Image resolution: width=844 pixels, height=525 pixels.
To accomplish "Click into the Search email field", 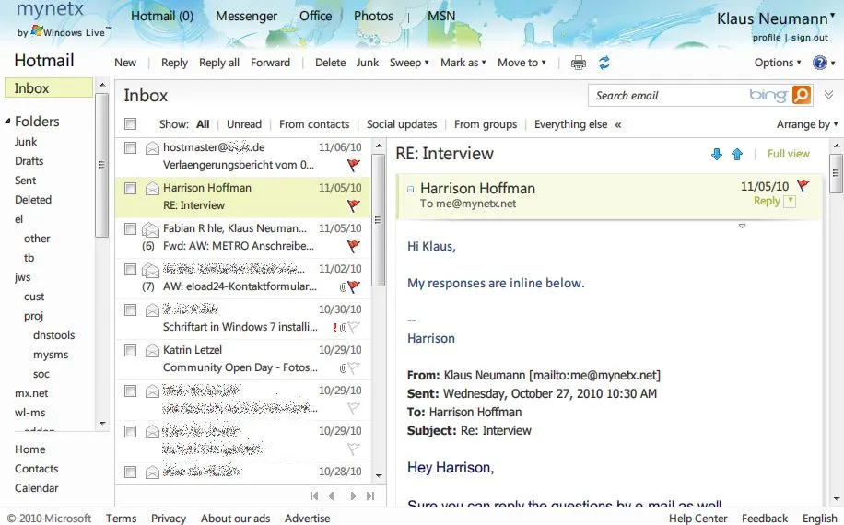I will point(668,95).
